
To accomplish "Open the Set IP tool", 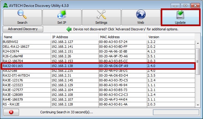I will 62,17.
